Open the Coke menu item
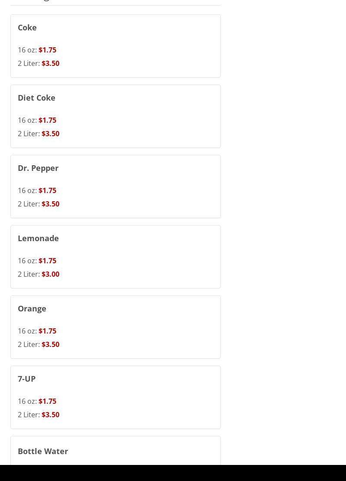Image resolution: width=346 pixels, height=481 pixels. (x=27, y=27)
